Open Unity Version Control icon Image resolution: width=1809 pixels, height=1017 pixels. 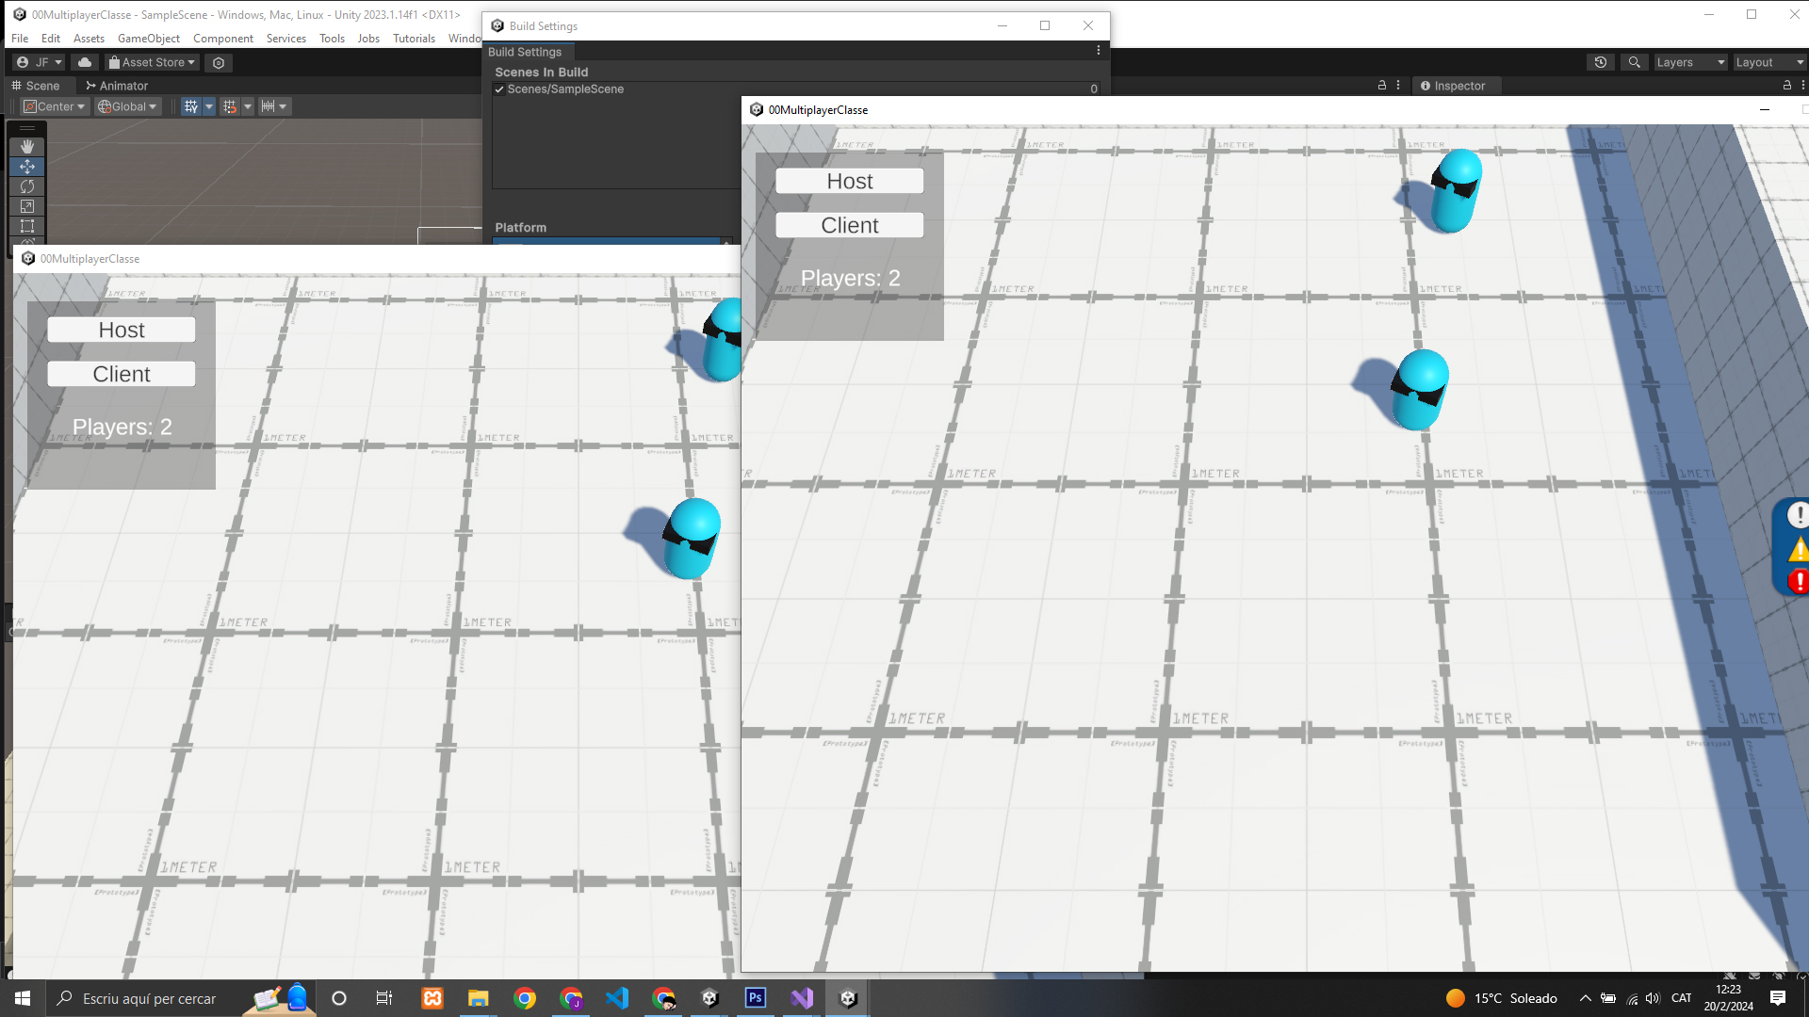point(219,62)
